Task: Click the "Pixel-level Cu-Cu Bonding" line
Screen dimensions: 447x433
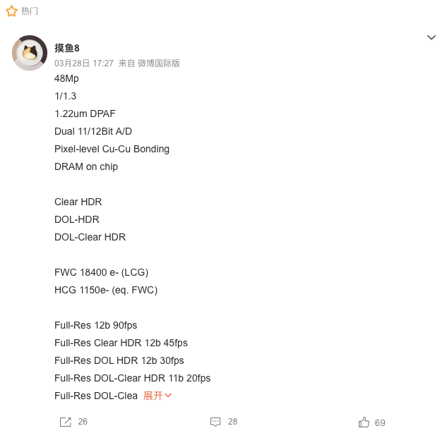Action: pos(112,149)
